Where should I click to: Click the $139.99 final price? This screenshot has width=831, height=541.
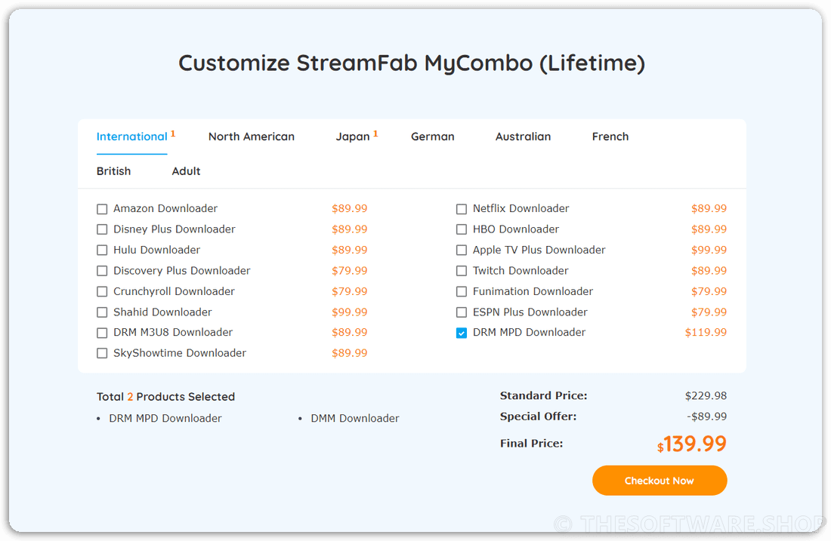pyautogui.click(x=691, y=444)
